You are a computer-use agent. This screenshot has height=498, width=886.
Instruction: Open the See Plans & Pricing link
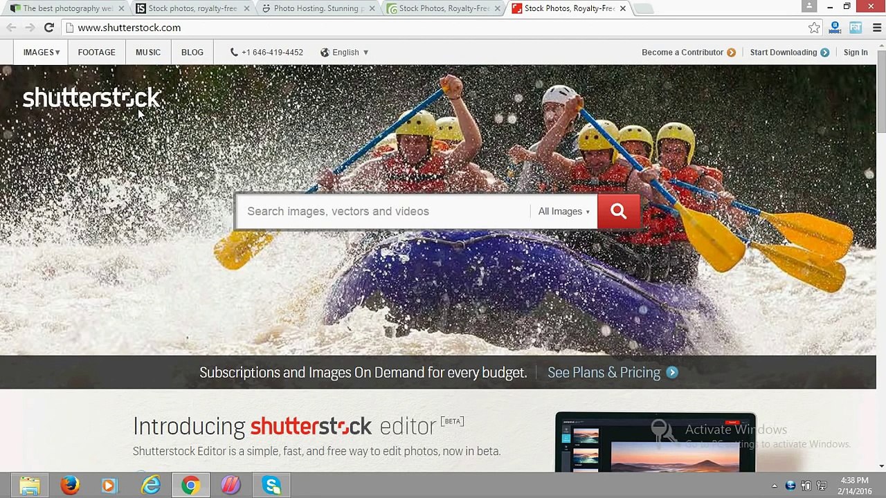tap(604, 373)
